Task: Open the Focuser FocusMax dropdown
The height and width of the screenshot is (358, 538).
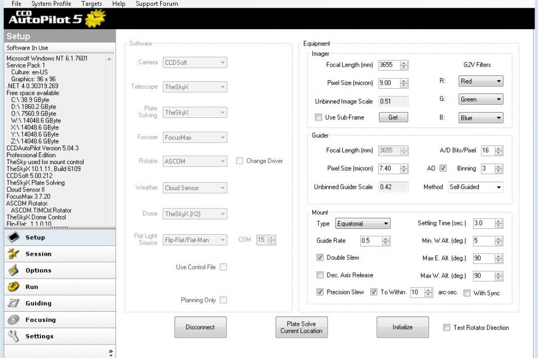Action: 195,137
